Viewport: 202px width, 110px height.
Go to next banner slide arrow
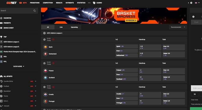(185, 16)
